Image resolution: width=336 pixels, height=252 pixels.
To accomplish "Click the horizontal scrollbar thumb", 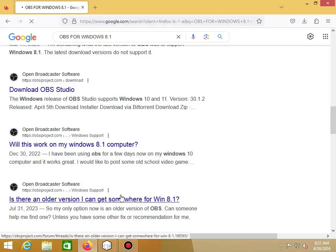I will pos(233,236).
